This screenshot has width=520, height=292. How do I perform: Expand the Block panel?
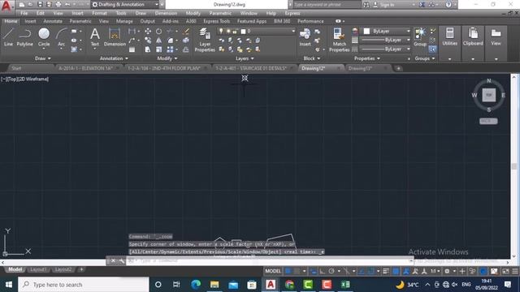312,58
